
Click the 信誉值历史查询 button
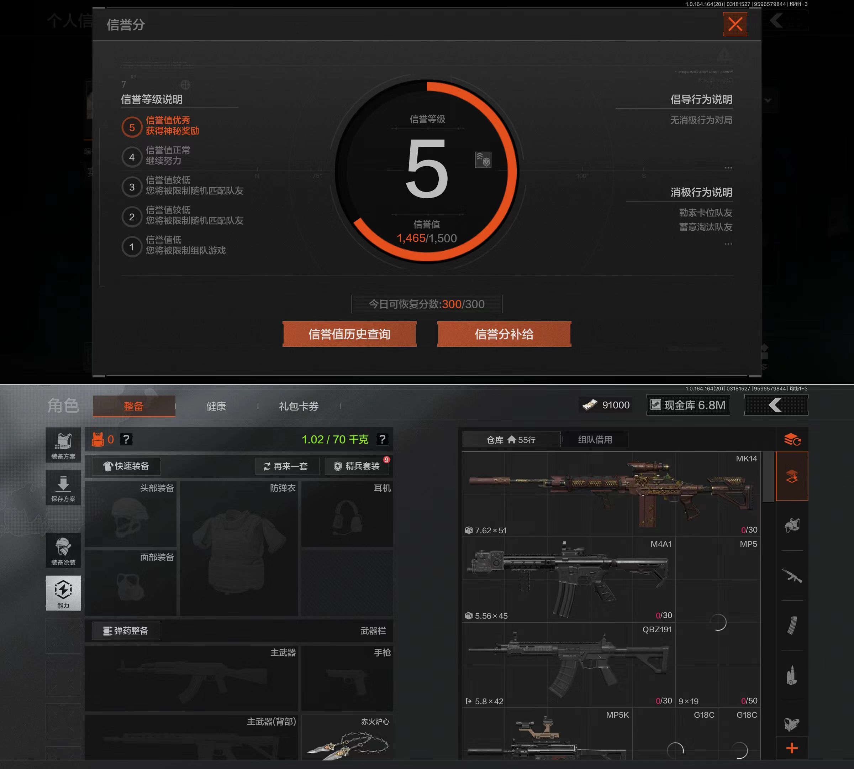[349, 334]
